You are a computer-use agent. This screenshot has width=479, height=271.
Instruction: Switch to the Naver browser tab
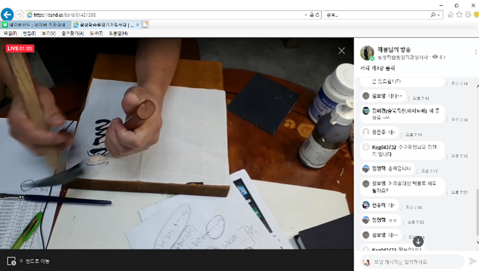(35, 25)
